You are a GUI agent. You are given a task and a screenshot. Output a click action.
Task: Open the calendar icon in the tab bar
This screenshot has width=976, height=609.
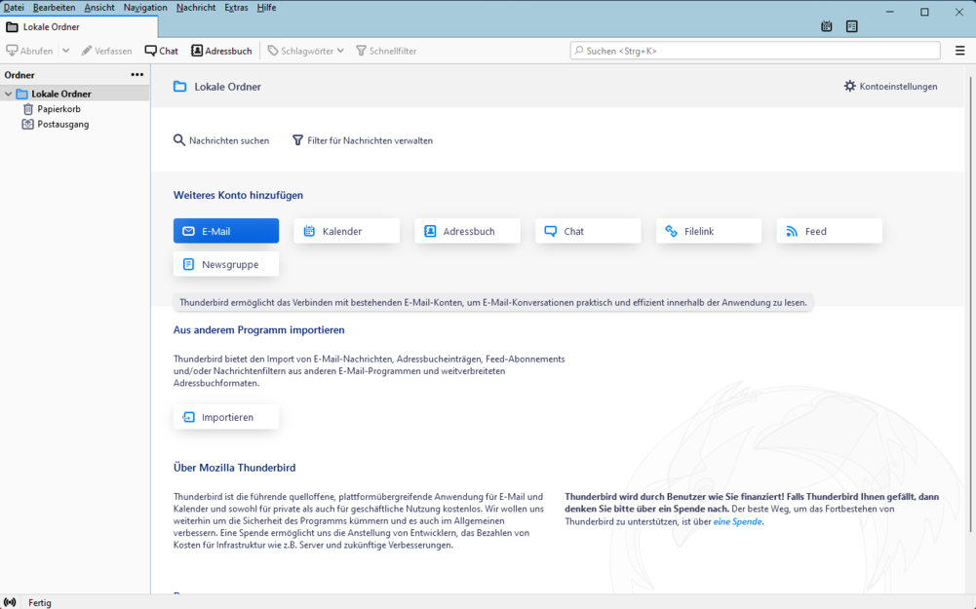pyautogui.click(x=827, y=26)
